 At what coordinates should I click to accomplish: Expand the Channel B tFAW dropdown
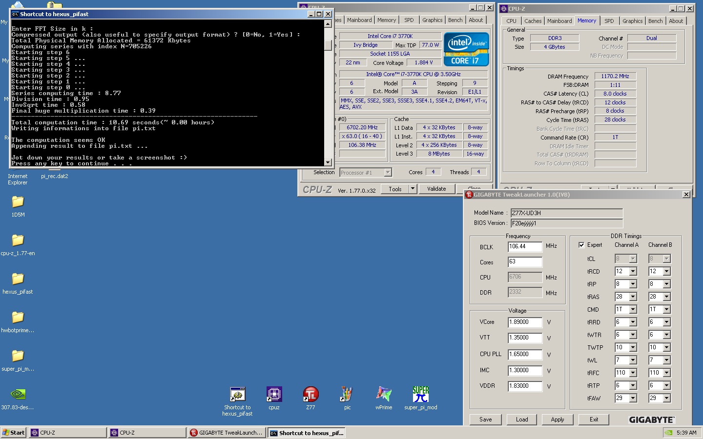tap(666, 398)
